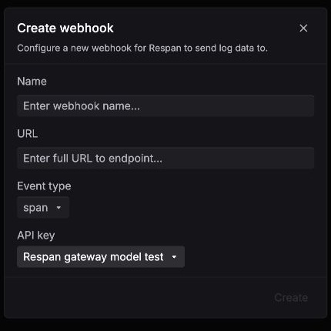
Task: Click the X icon beside the title
Action: (x=303, y=28)
